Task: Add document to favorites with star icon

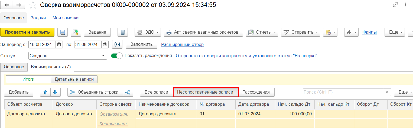Action: point(33,5)
